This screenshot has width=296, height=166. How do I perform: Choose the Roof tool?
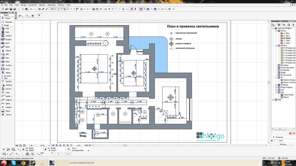(x=7, y=43)
